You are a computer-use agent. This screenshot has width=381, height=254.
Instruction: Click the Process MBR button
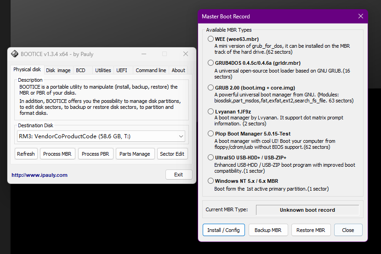pos(57,154)
